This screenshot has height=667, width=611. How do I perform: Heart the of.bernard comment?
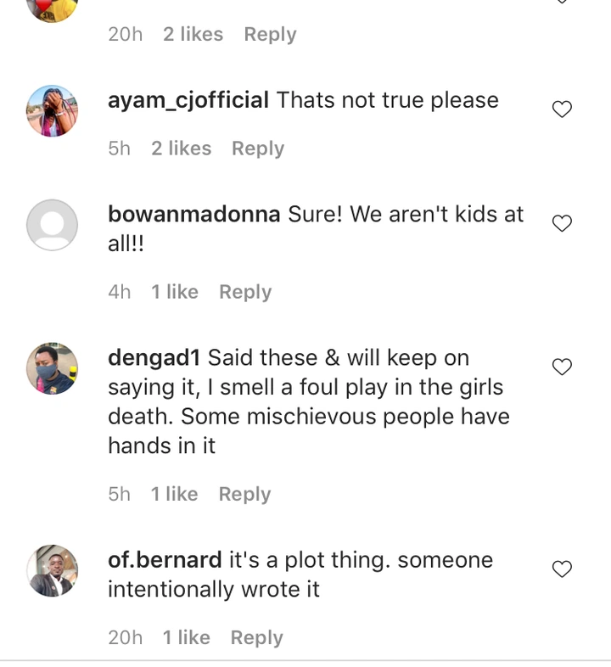pyautogui.click(x=562, y=569)
